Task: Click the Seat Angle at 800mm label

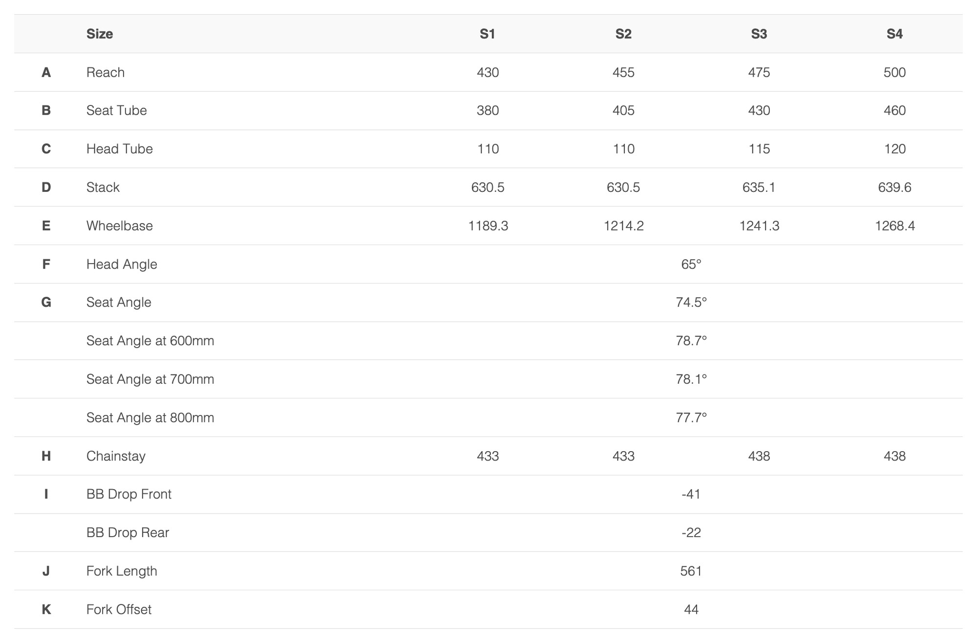Action: coord(150,417)
